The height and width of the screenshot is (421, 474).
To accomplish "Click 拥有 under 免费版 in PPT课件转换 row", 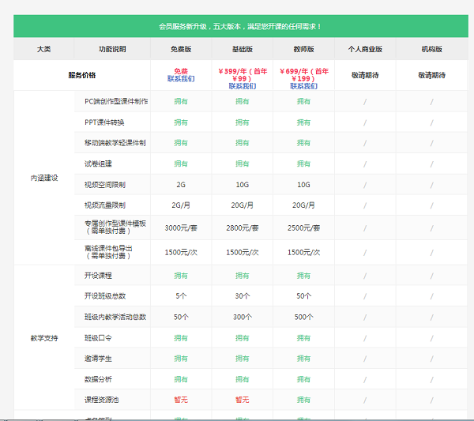I will (x=181, y=122).
